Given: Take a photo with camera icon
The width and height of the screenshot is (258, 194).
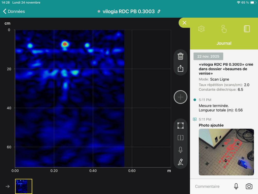Looking at the screenshot, I should pyautogui.click(x=249, y=186).
